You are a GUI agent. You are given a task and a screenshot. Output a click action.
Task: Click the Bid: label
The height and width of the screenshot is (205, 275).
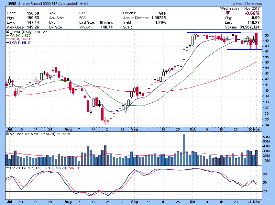52,22
